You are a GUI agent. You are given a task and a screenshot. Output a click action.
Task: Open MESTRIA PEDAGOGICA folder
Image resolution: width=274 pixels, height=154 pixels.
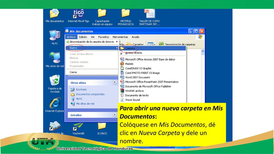pos(126,17)
